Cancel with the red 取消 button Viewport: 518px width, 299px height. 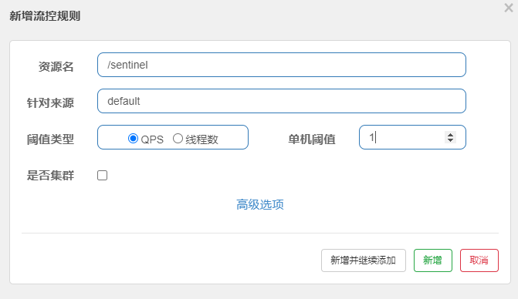(479, 260)
